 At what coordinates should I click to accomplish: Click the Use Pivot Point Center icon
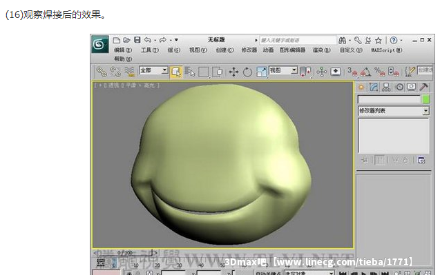coord(305,72)
